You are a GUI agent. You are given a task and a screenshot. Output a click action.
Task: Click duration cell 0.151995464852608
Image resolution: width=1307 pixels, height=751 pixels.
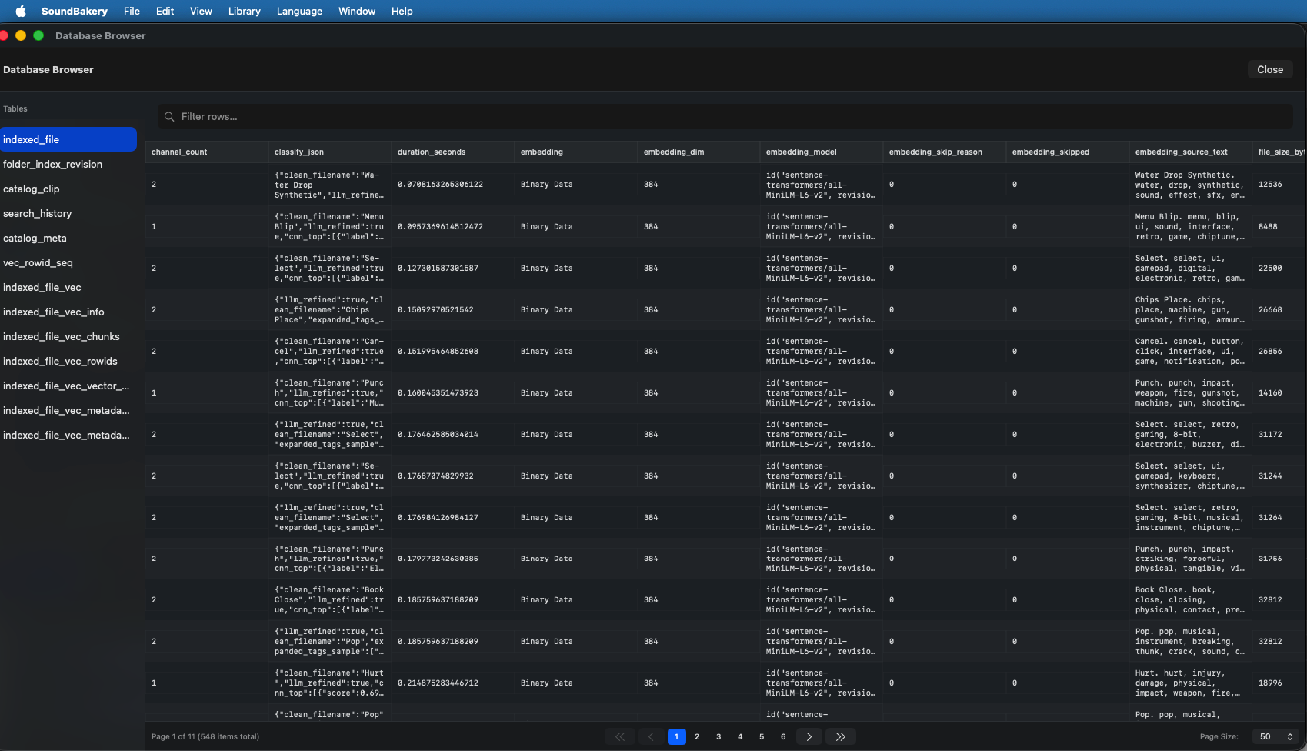pos(438,352)
